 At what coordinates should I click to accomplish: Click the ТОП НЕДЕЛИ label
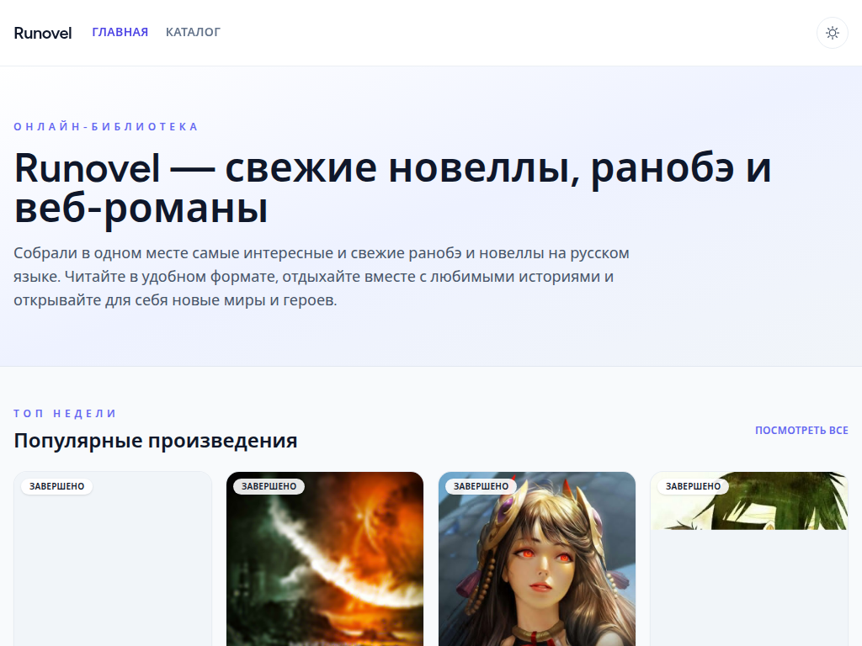click(66, 413)
